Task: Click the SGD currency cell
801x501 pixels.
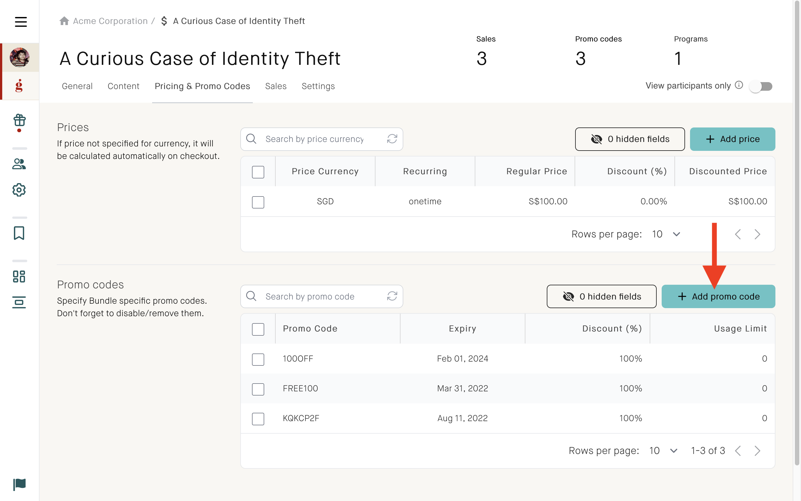Action: coord(325,202)
